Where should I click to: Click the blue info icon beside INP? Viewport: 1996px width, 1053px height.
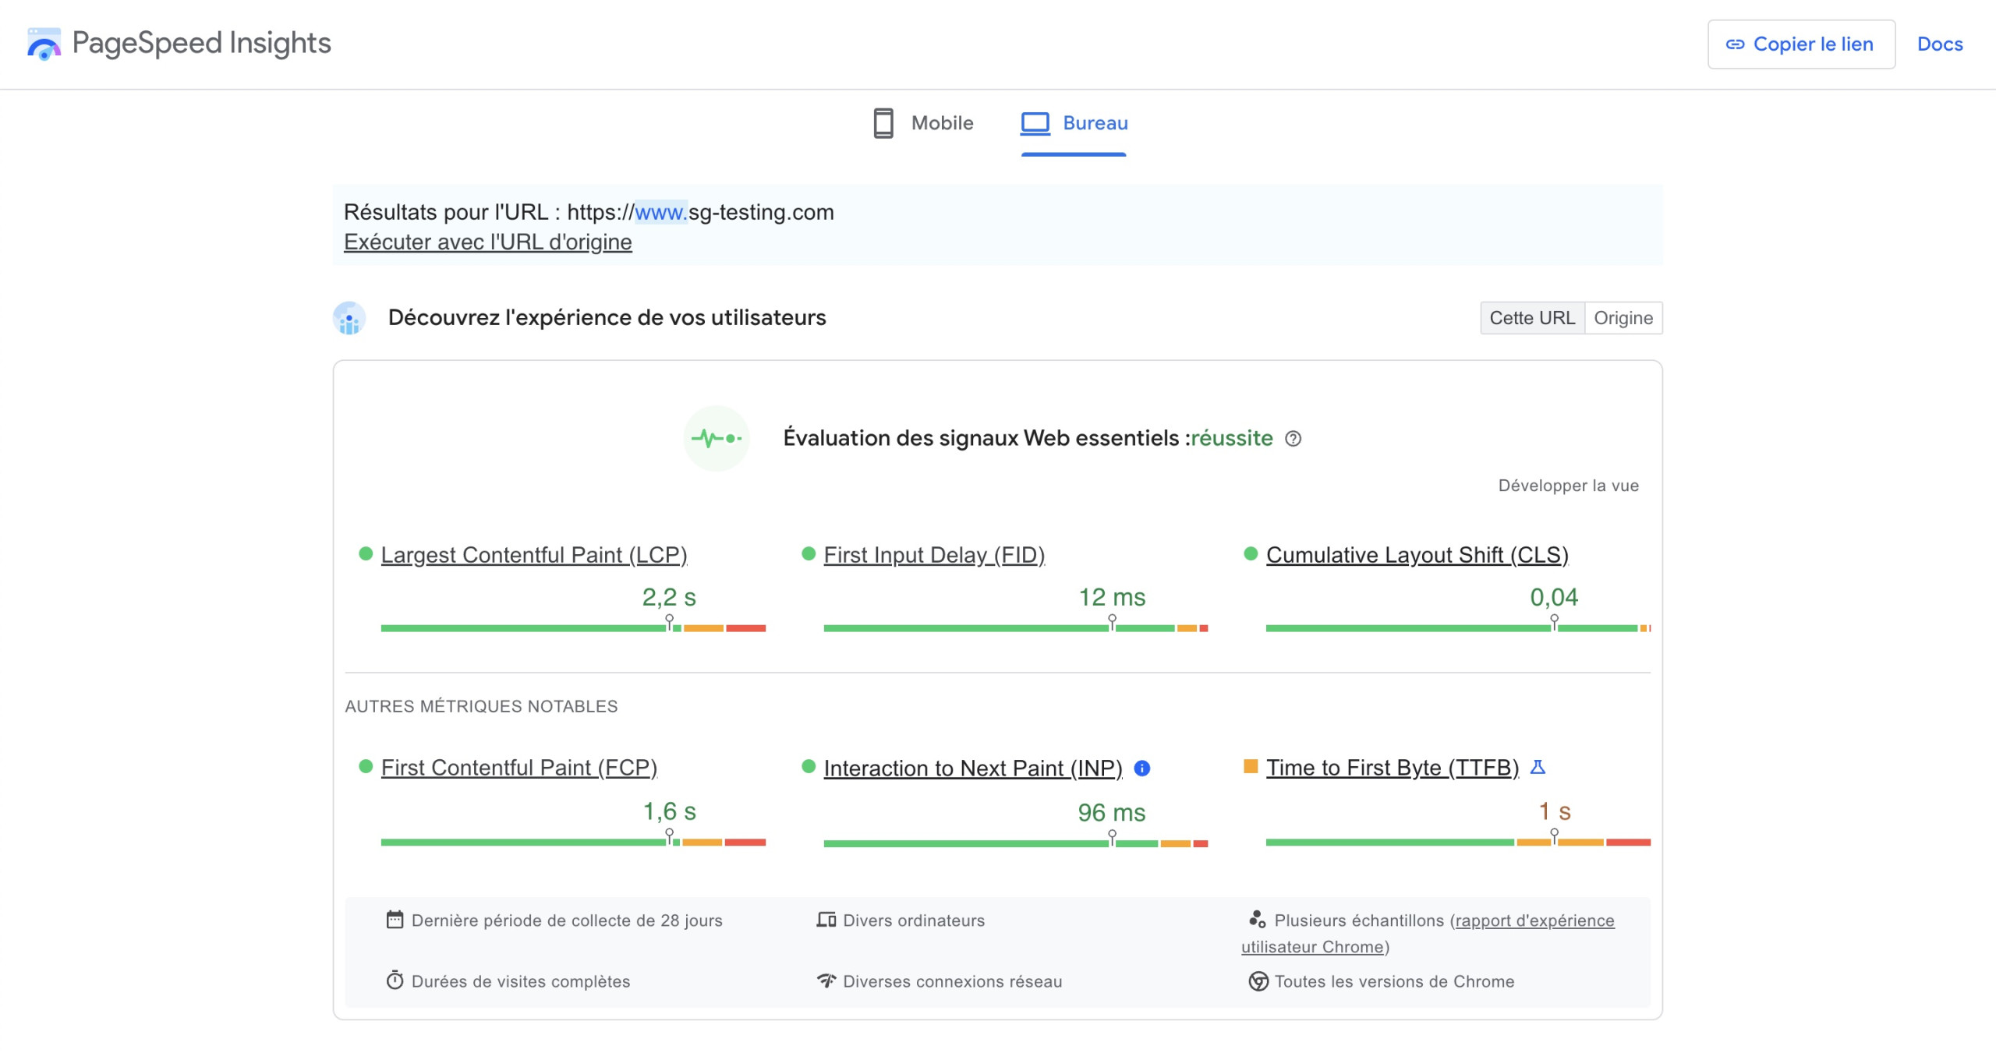1142,769
